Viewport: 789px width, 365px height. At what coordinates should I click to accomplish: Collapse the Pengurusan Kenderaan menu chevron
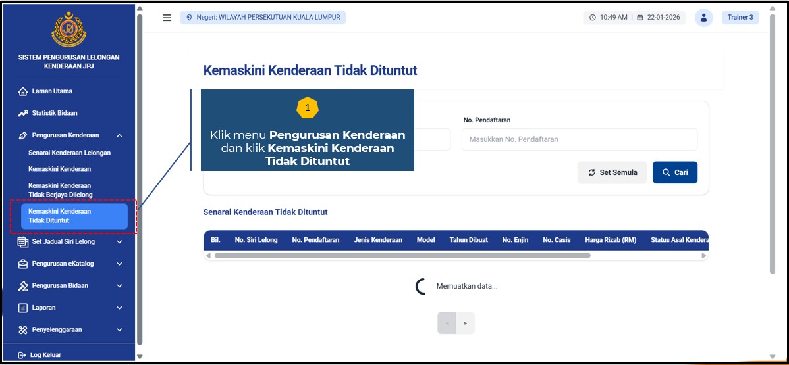click(x=119, y=135)
